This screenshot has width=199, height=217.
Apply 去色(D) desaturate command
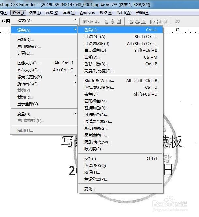click(120, 94)
